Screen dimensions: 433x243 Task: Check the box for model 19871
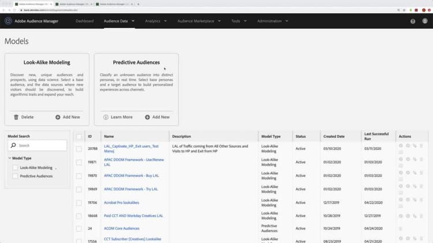(x=79, y=162)
